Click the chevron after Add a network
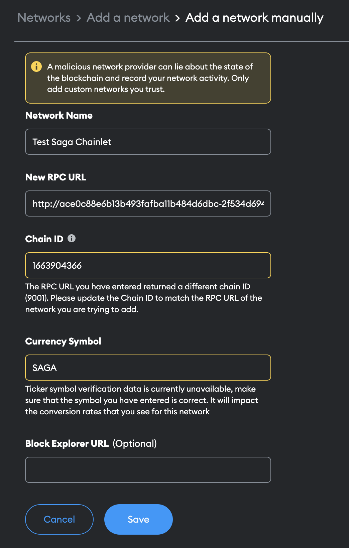Screen dimensions: 349x548 [x=178, y=18]
